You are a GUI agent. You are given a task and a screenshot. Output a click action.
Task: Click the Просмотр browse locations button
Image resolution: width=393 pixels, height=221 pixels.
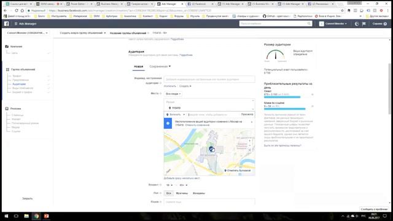[247, 114]
